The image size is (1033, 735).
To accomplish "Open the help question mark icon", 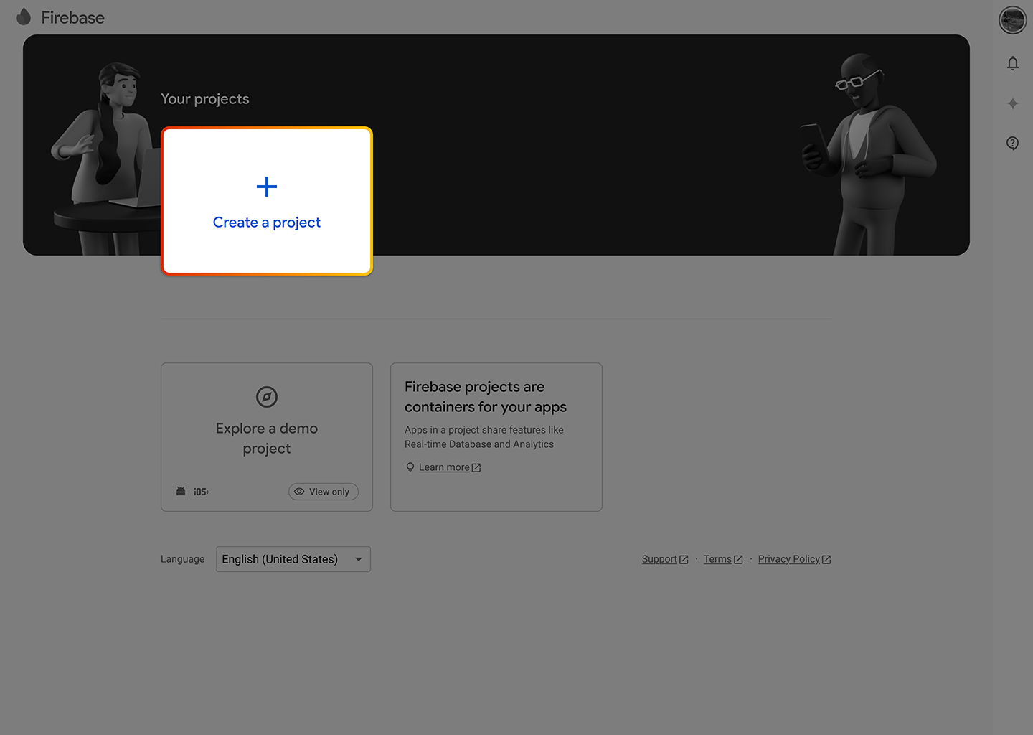I will 1012,144.
